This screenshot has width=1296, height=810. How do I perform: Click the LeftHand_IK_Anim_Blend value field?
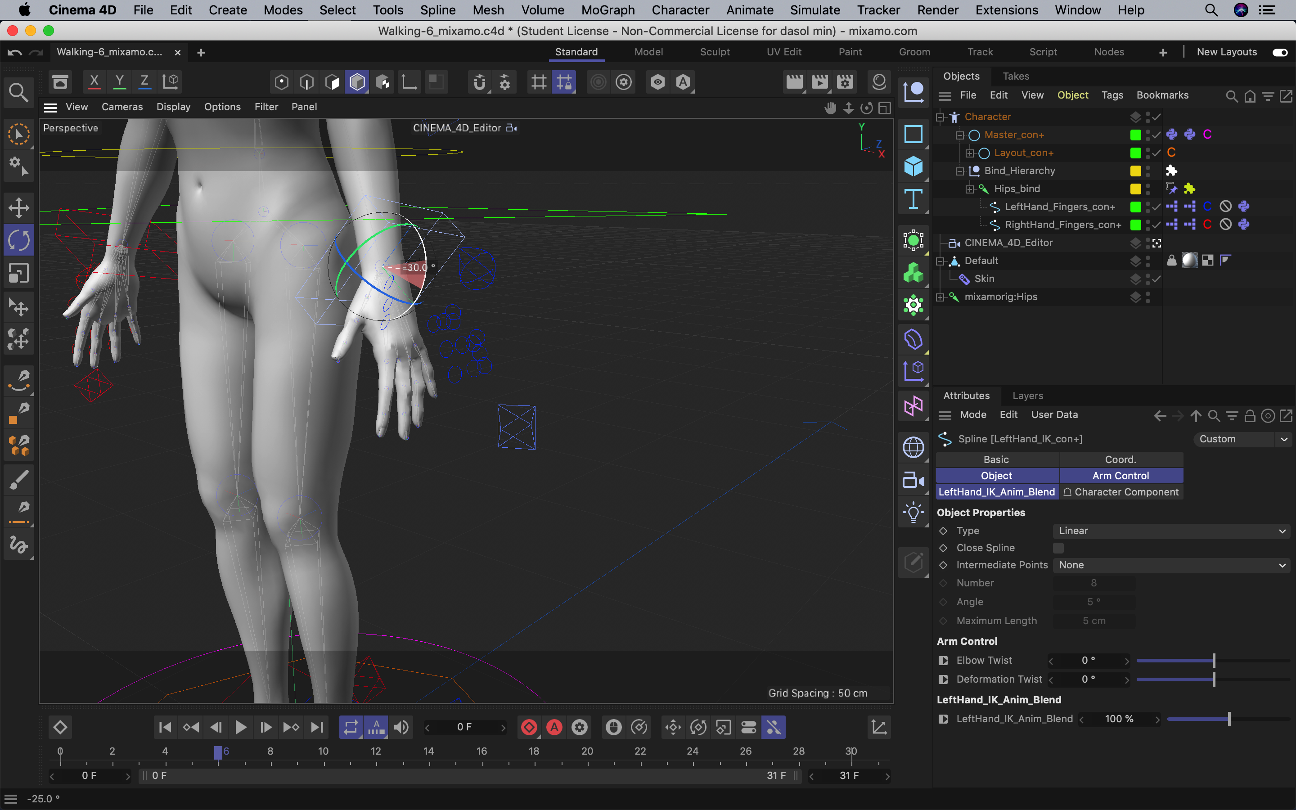coord(1119,719)
